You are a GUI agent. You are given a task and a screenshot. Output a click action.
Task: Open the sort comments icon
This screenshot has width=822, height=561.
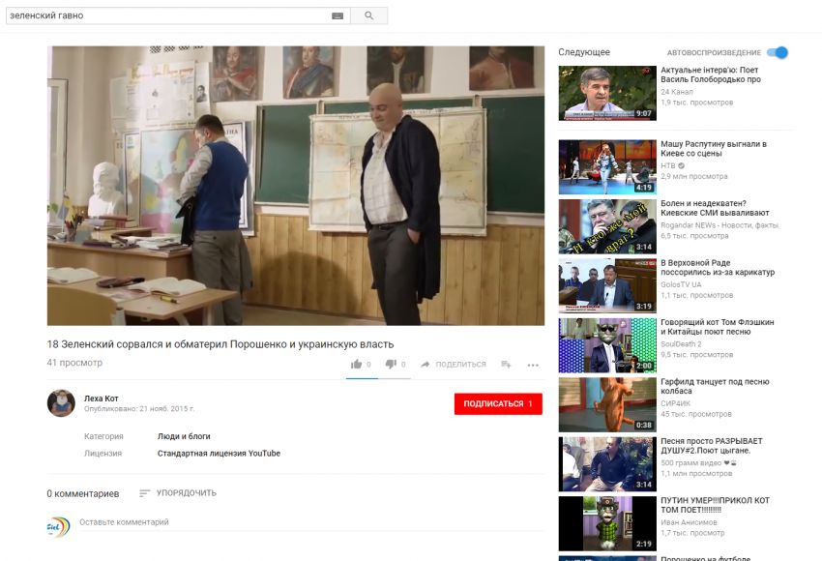145,493
